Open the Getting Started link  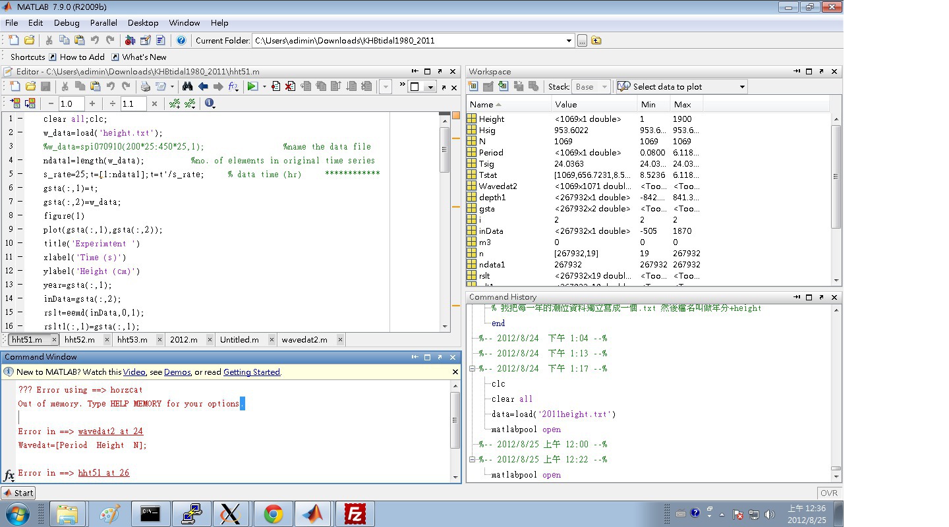tap(252, 372)
